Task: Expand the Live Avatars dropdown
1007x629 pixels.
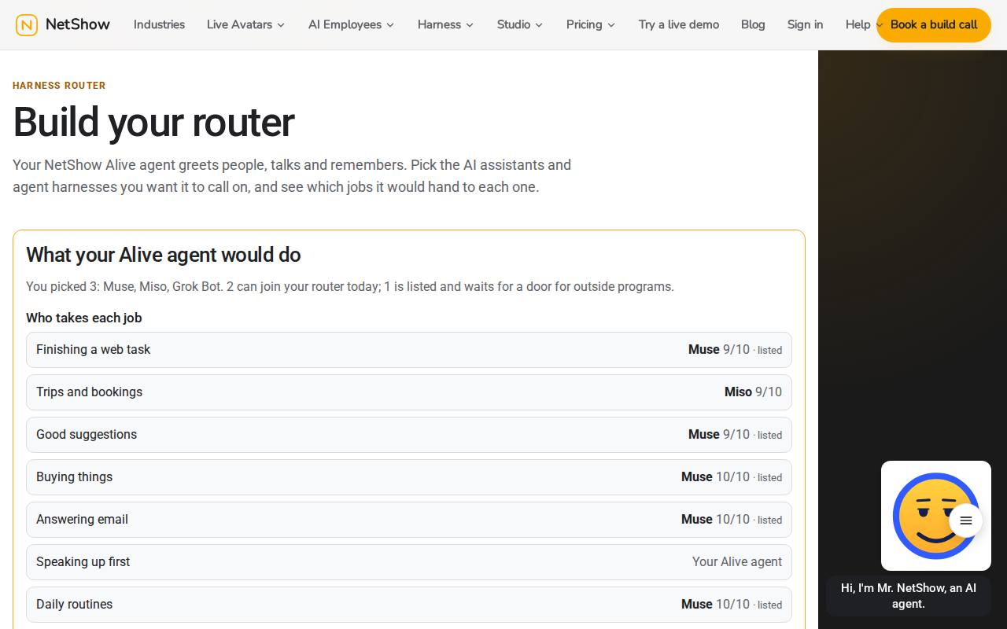Action: [x=245, y=24]
